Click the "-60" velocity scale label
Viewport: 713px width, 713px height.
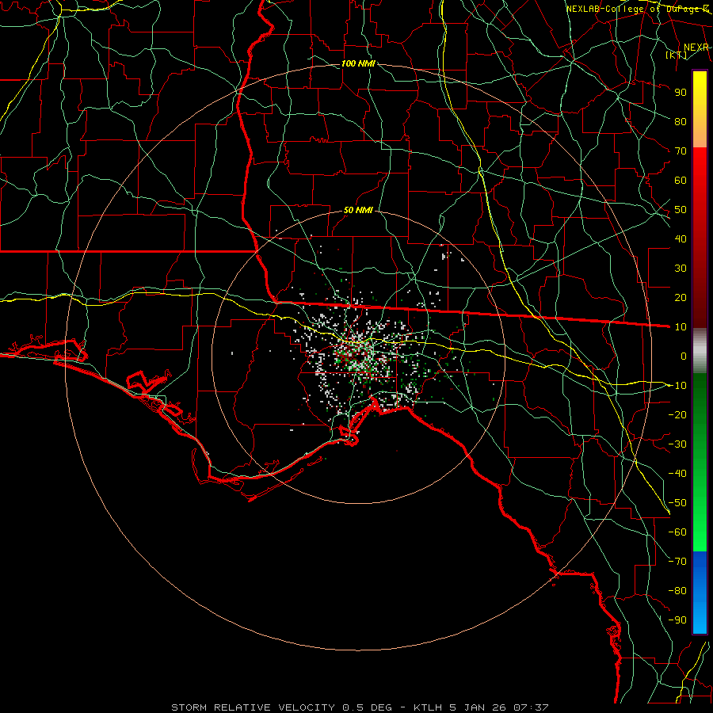(x=678, y=532)
